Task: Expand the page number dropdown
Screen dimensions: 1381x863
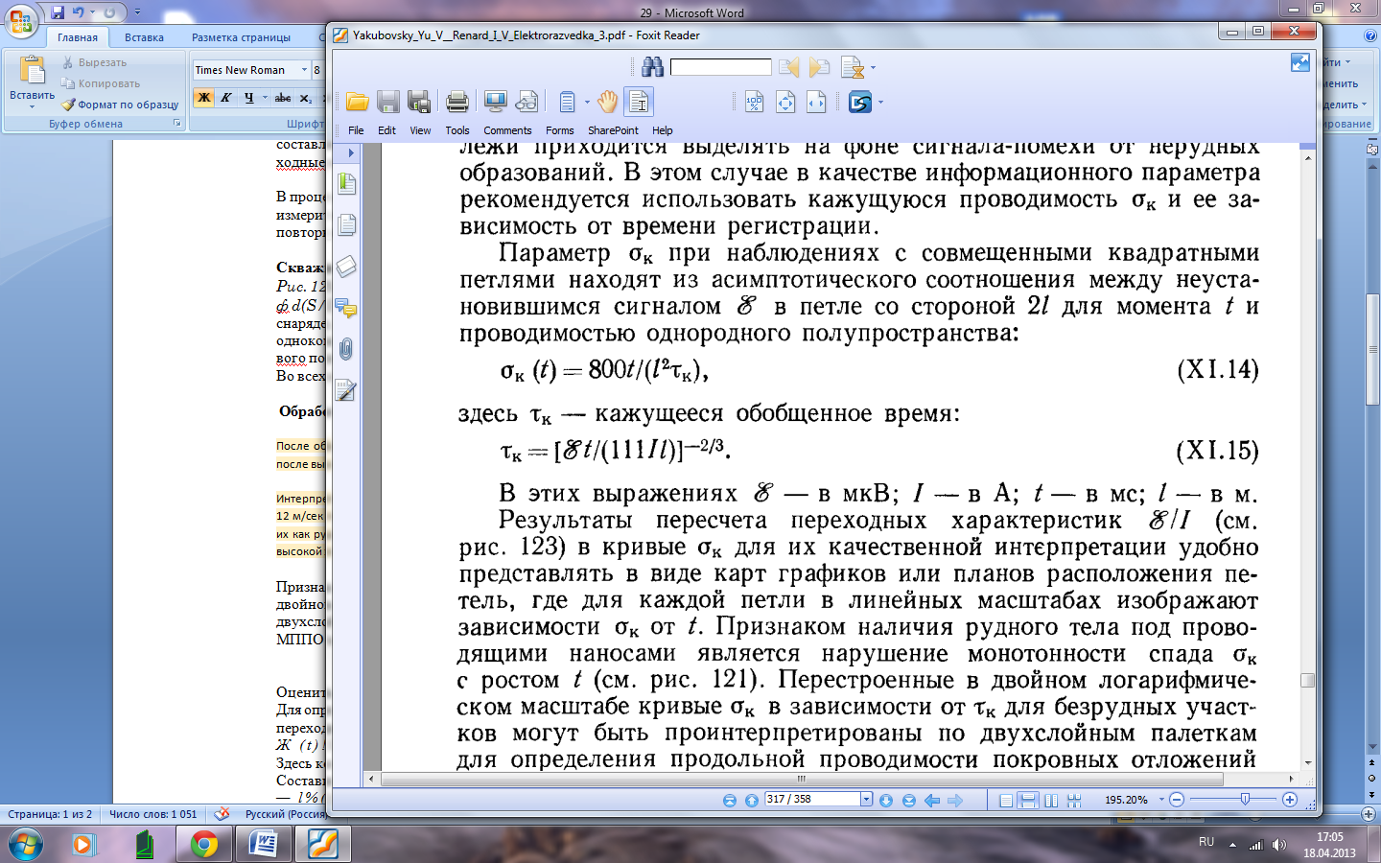Action: pos(866,800)
